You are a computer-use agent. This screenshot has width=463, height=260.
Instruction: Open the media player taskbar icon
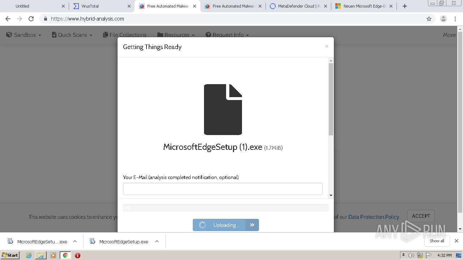[53, 255]
